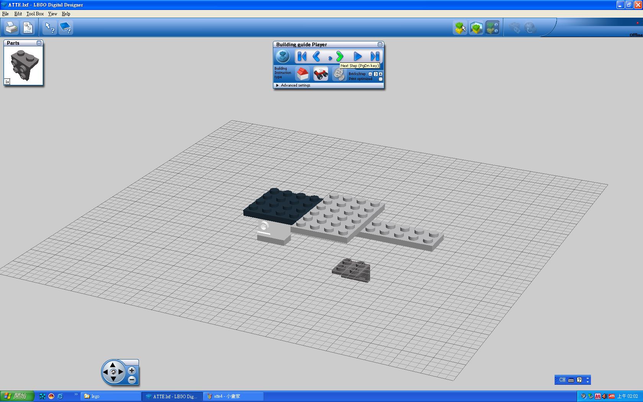The height and width of the screenshot is (402, 643).
Task: Zoom out the camera
Action: [132, 380]
